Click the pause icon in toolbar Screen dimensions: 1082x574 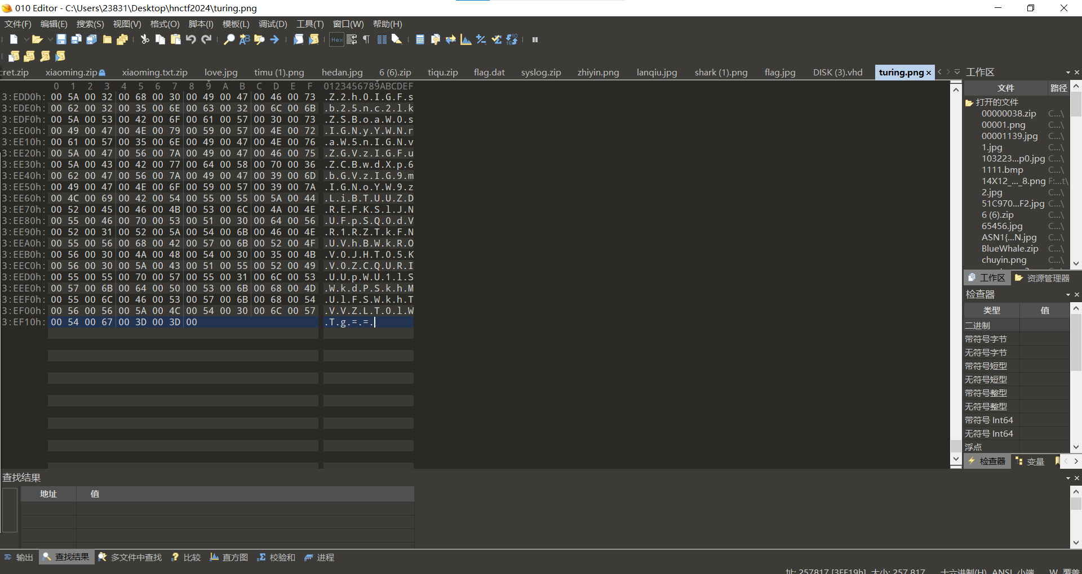click(535, 39)
